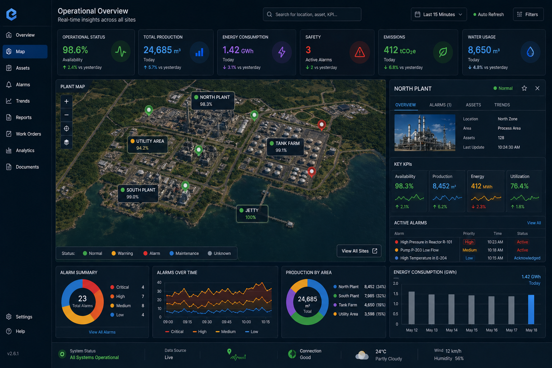552x368 pixels.
Task: Open the Last 15 Minutes time range dropdown
Action: pyautogui.click(x=439, y=15)
